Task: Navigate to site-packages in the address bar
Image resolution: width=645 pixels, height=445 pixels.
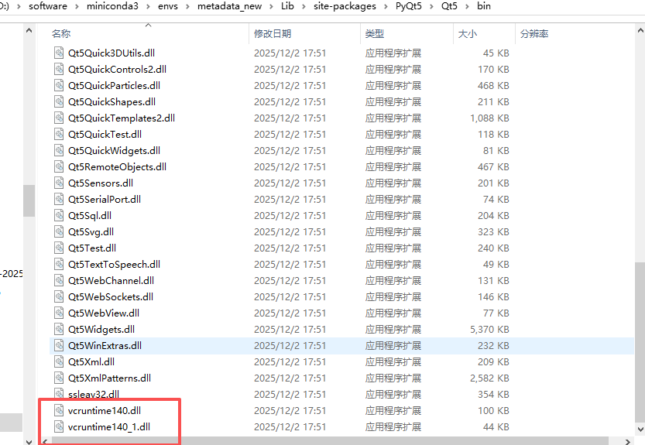Action: point(345,6)
